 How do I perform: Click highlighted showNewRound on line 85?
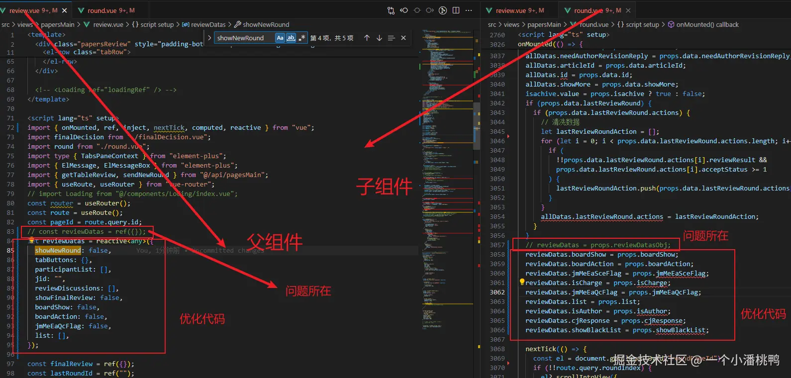click(x=58, y=251)
